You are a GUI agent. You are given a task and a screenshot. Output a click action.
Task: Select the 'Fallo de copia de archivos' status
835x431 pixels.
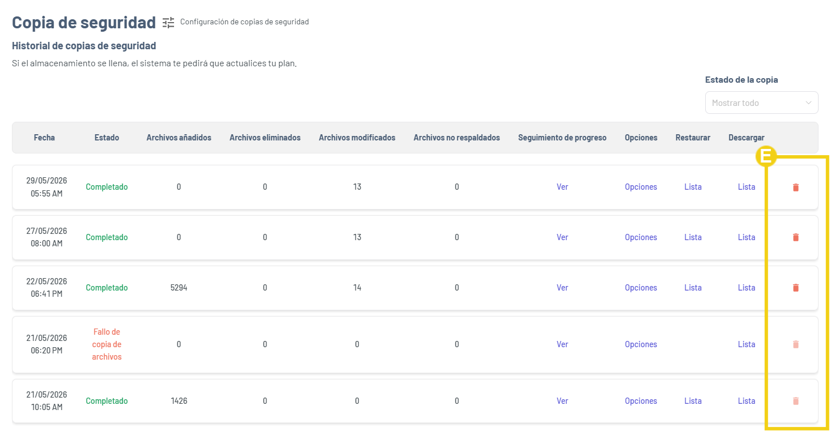[107, 344]
